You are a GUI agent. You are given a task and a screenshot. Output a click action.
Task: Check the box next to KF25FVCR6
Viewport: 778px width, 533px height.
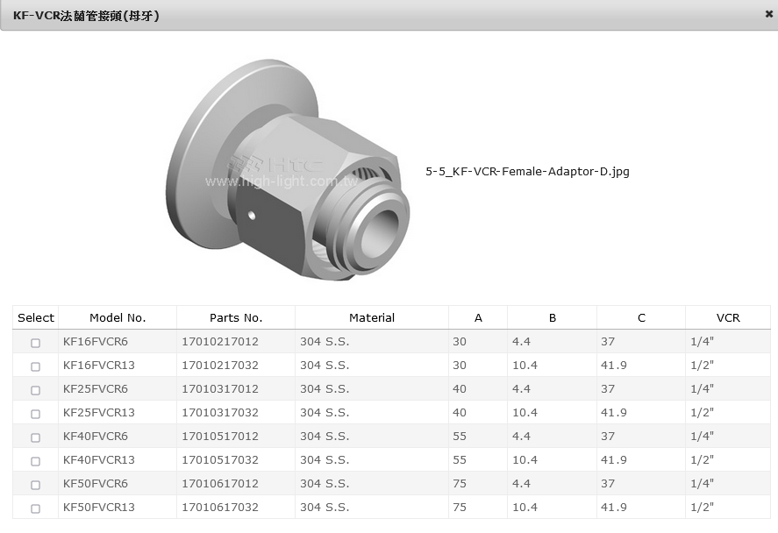click(x=36, y=390)
